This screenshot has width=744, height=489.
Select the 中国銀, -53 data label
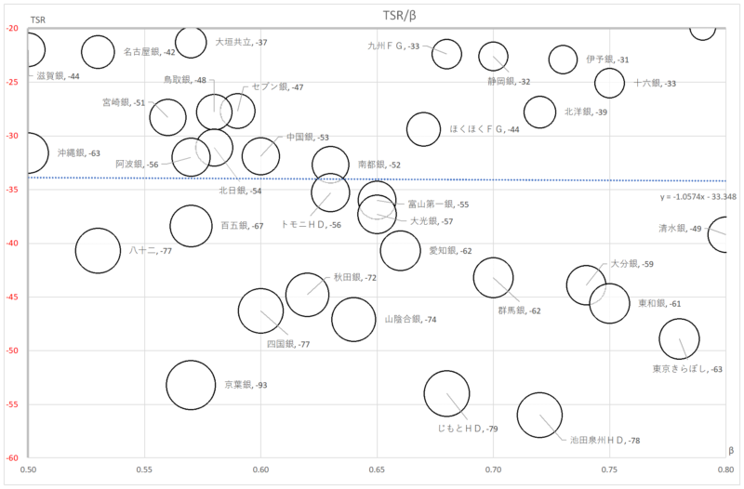click(x=308, y=137)
